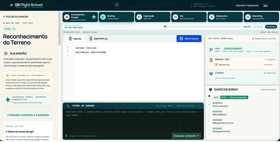
Task: Click the Git Flight School plane logo
Action: (11, 5)
